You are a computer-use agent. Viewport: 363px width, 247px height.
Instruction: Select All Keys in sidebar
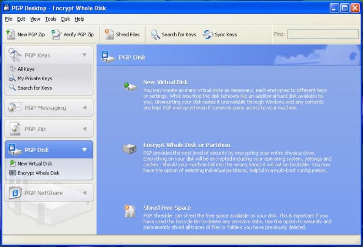[x=26, y=69]
